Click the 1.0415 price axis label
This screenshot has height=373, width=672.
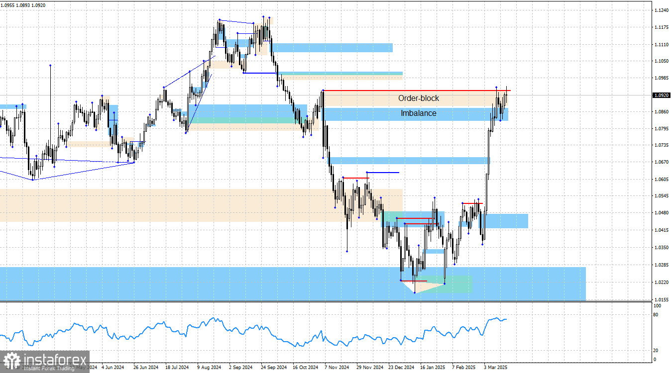(x=661, y=230)
